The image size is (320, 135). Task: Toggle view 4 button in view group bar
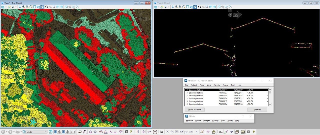[63, 132]
